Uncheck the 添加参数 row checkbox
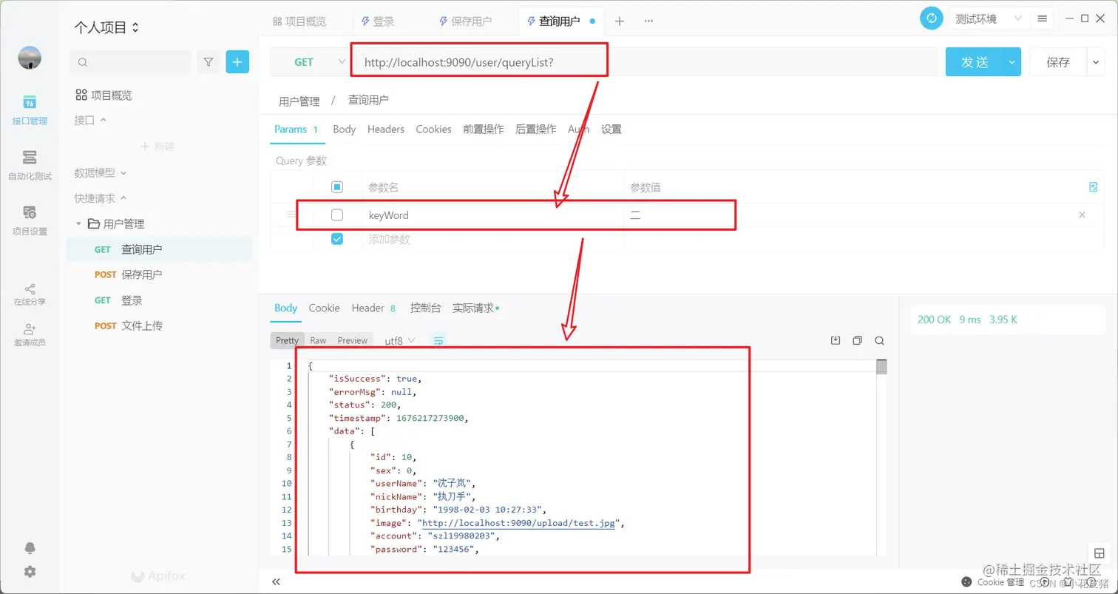This screenshot has height=594, width=1118. click(x=337, y=238)
